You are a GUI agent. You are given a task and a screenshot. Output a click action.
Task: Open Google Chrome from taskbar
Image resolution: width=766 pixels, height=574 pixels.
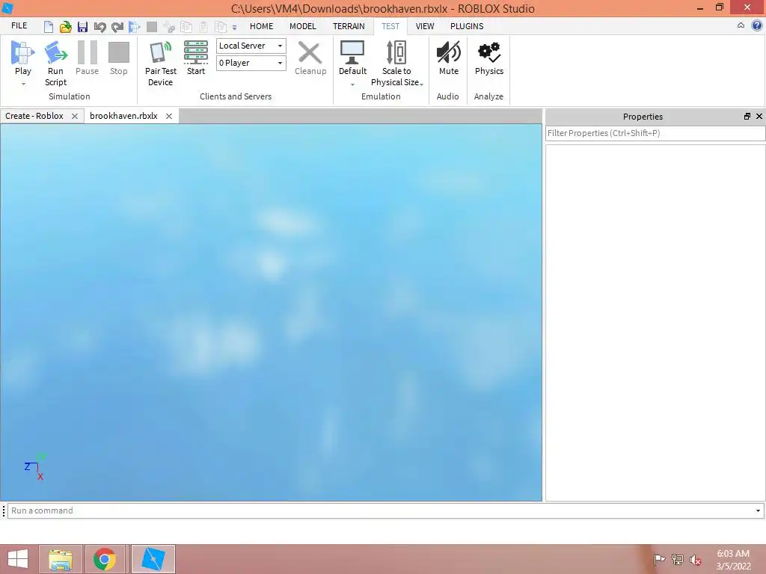(x=105, y=559)
